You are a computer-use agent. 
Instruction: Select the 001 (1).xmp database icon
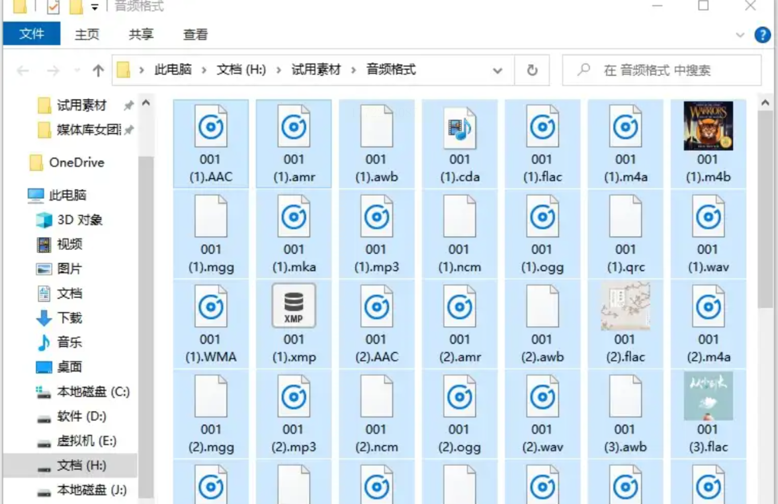click(294, 306)
